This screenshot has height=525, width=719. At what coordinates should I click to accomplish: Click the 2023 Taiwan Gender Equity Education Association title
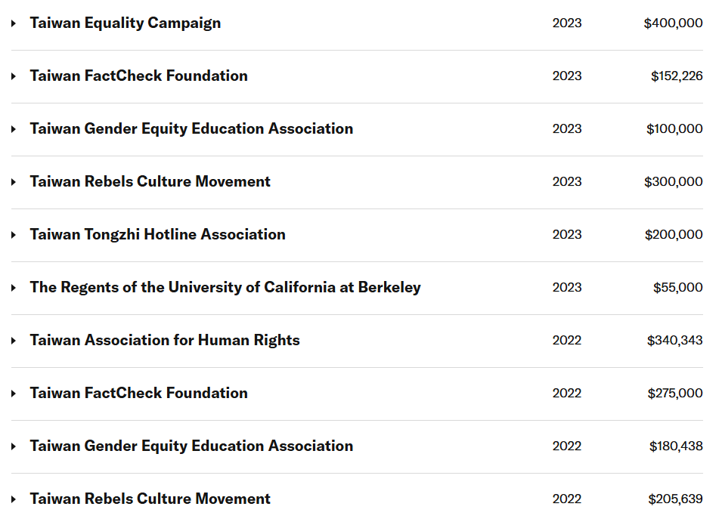(x=191, y=128)
